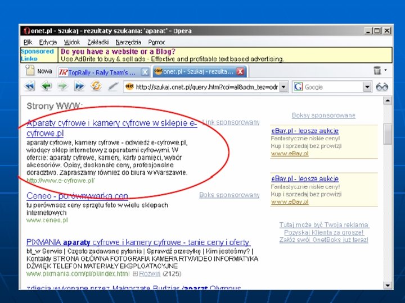Close the onet.pl Szukaj tab

240,71
